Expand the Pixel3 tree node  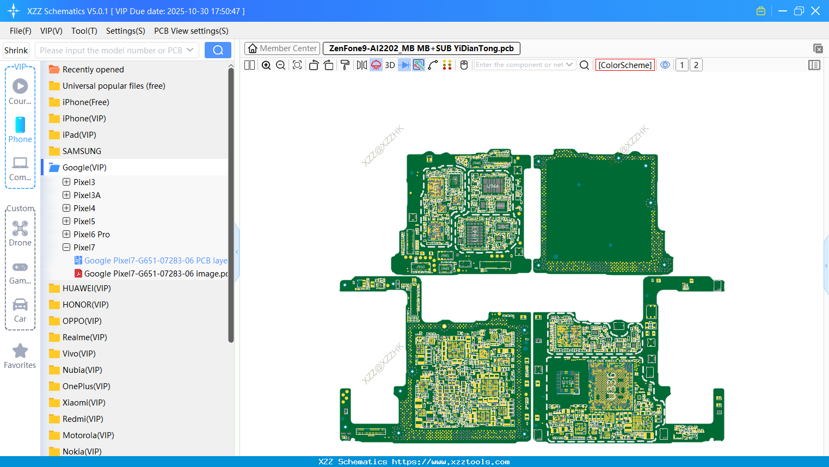pos(66,182)
